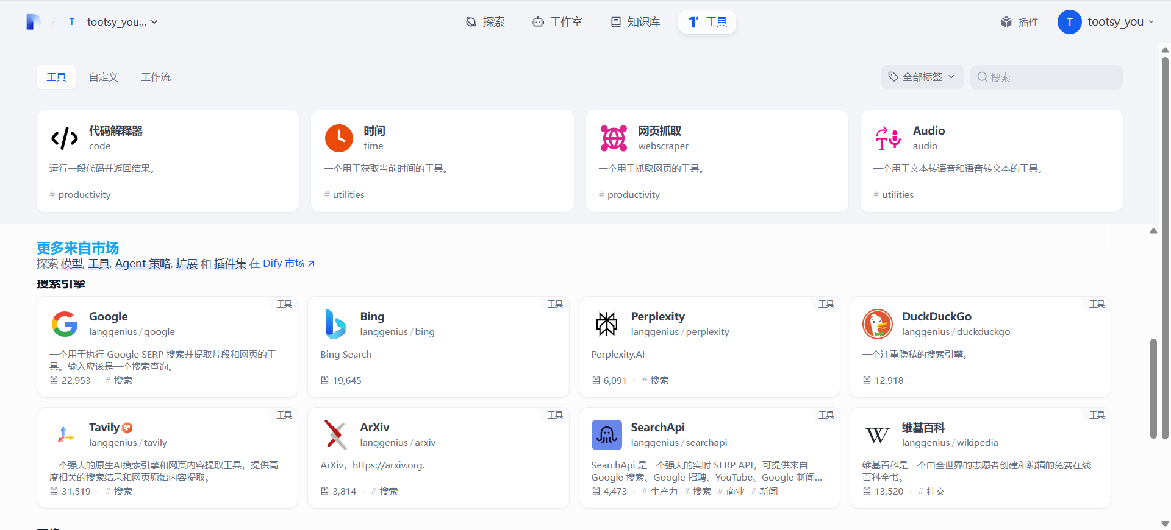The width and height of the screenshot is (1171, 530).
Task: Click the productivity tag on 代码解释器 card
Action: (80, 194)
